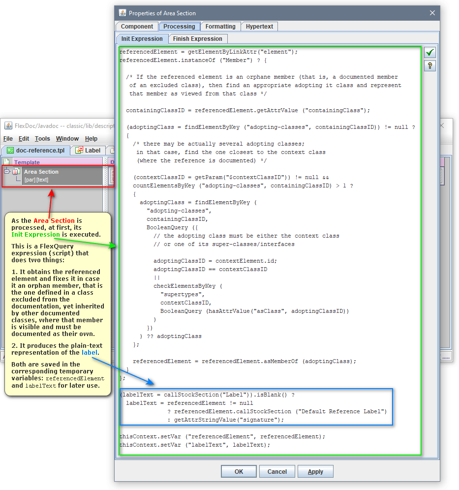The image size is (459, 490).
Task: Click the Java icon in Properties title bar
Action: click(121, 13)
